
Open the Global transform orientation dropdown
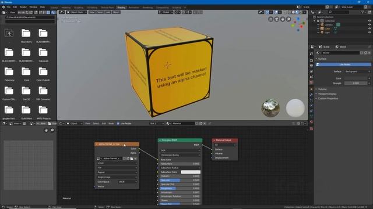coord(166,12)
